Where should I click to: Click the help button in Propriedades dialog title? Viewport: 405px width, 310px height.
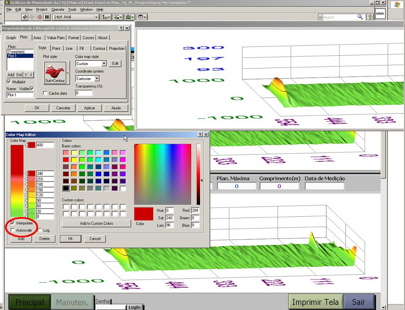121,28
